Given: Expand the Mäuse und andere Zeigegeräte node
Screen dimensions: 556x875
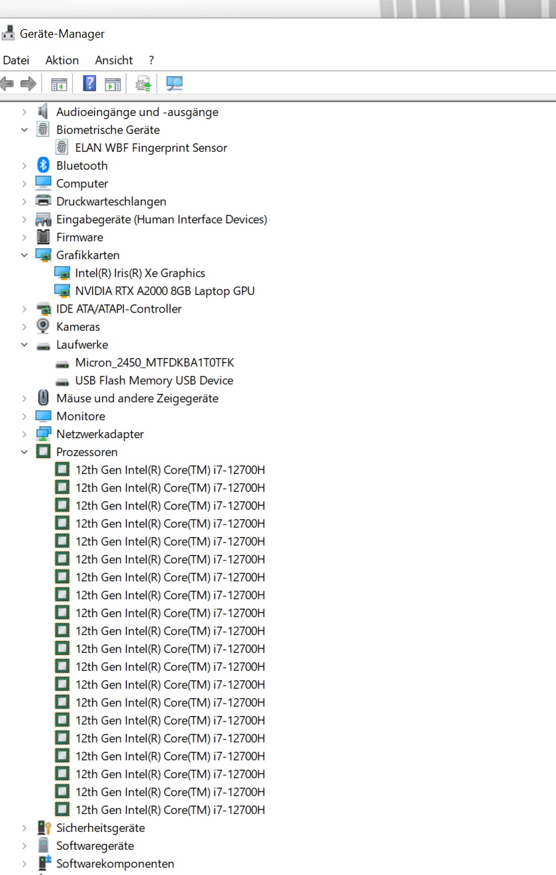Looking at the screenshot, I should (24, 398).
